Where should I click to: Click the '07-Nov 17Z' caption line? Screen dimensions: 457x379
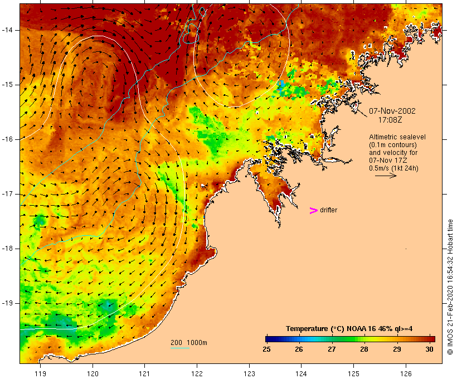click(388, 161)
